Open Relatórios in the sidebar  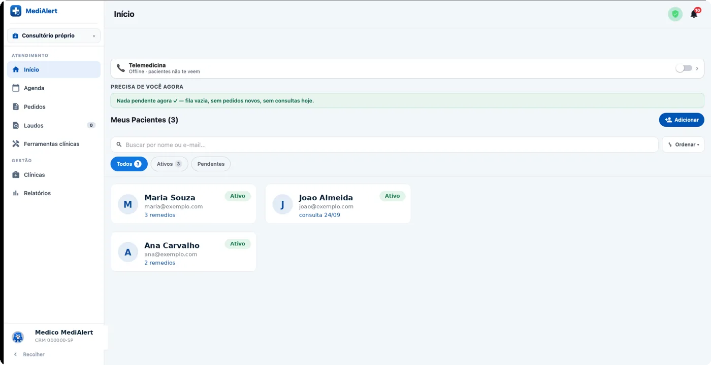coord(54,193)
